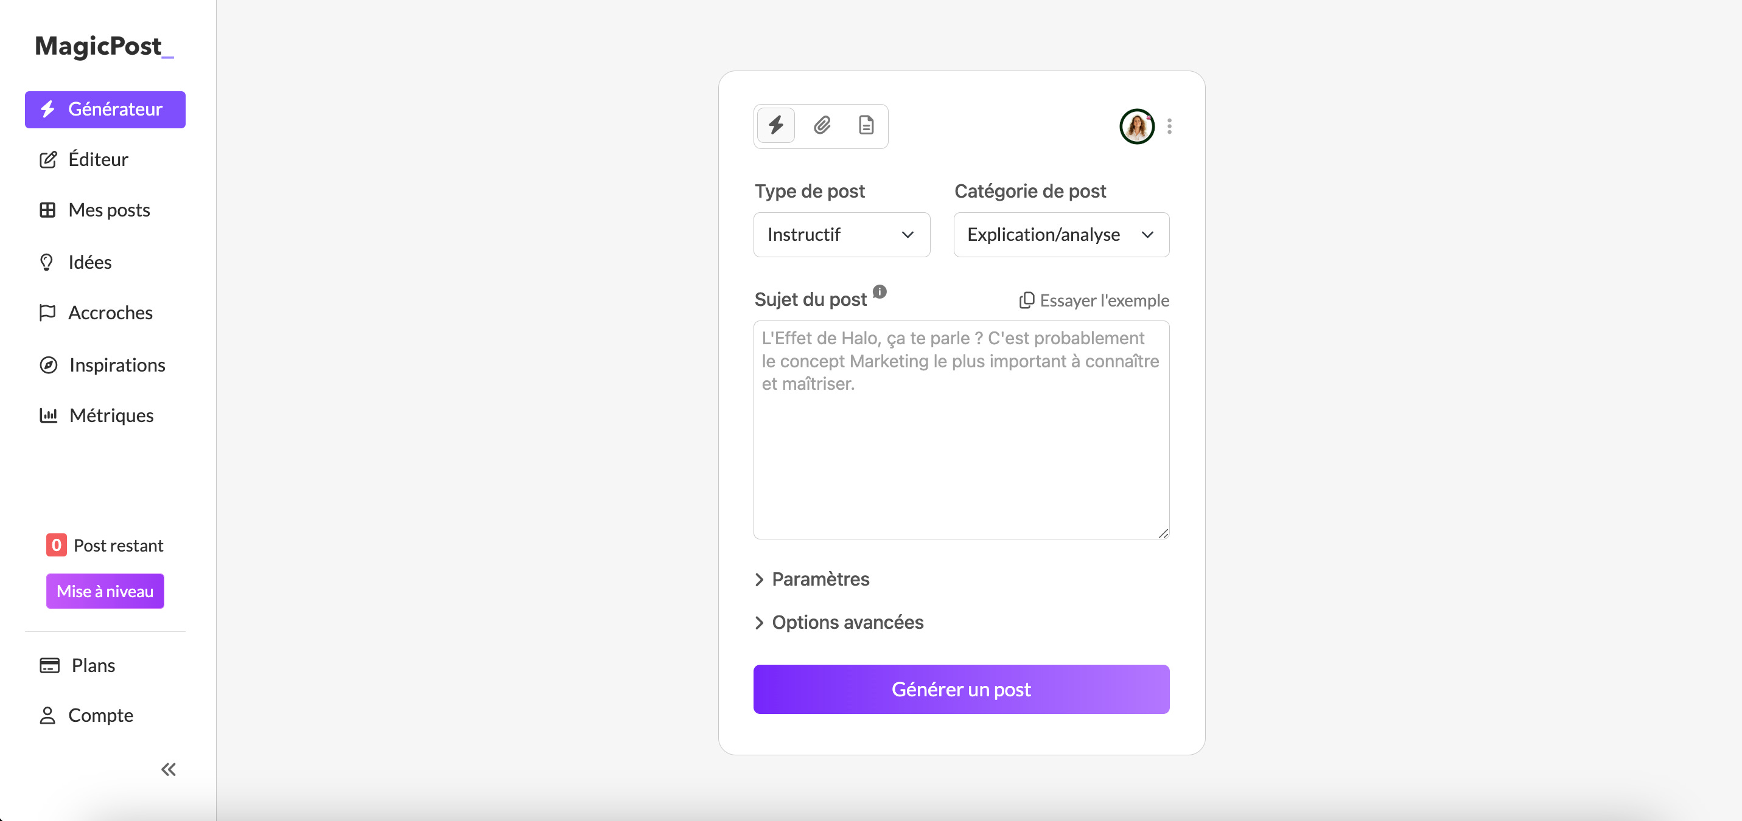Open the three-dot profile options menu
This screenshot has height=821, width=1742.
pos(1169,126)
